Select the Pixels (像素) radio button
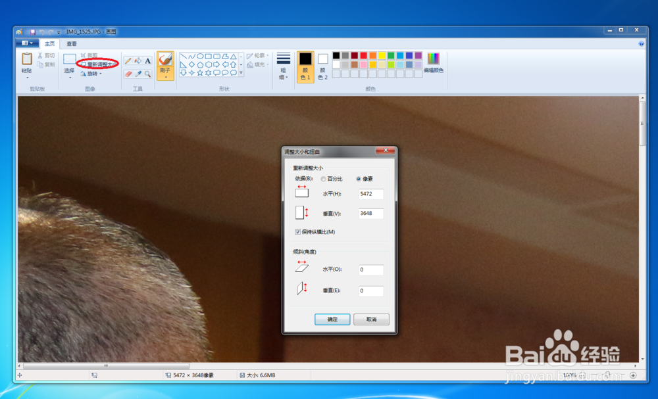 (359, 179)
